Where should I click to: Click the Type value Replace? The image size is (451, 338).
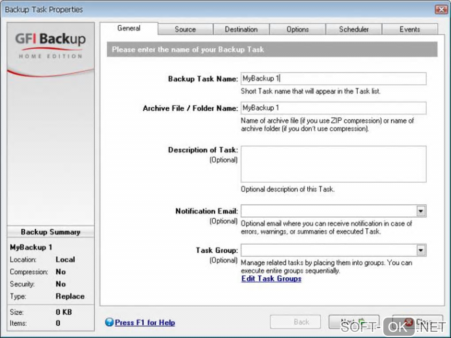[70, 296]
